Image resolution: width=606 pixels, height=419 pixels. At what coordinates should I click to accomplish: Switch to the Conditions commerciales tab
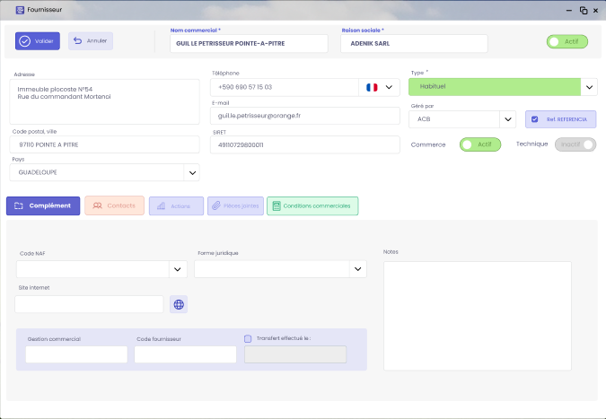click(312, 206)
